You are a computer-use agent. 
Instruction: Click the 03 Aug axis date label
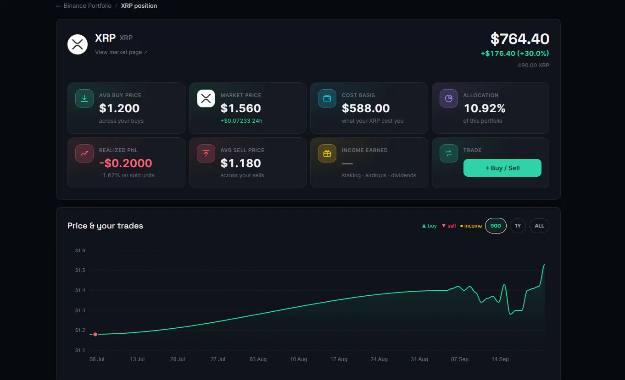tap(258, 359)
